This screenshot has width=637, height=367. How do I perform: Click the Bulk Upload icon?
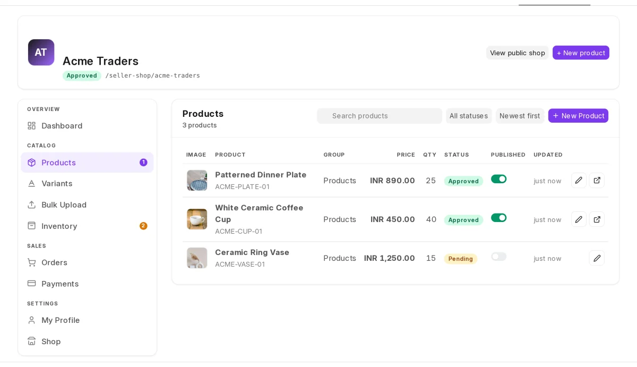coord(32,204)
